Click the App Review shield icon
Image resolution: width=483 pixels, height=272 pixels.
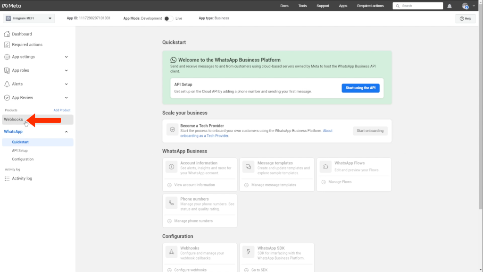coord(7,97)
